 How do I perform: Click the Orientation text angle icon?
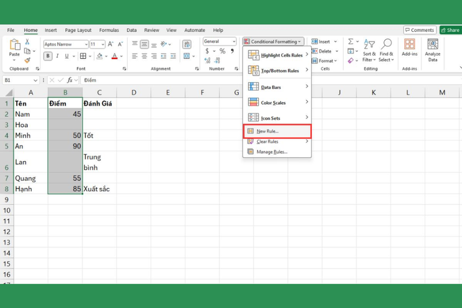(x=164, y=44)
